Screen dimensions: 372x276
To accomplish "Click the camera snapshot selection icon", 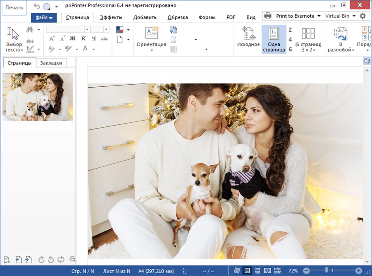I will point(30,40).
